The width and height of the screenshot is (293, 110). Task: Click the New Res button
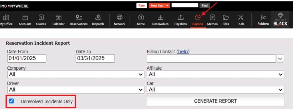point(157,6)
